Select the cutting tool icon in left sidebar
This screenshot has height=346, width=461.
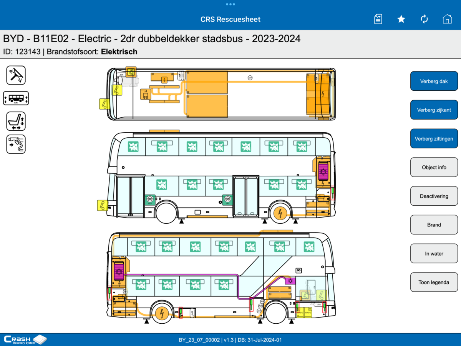pyautogui.click(x=16, y=75)
